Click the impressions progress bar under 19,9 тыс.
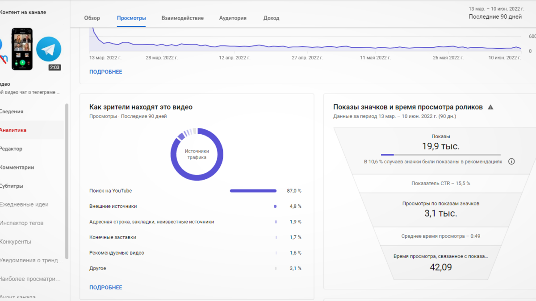 tap(440, 154)
